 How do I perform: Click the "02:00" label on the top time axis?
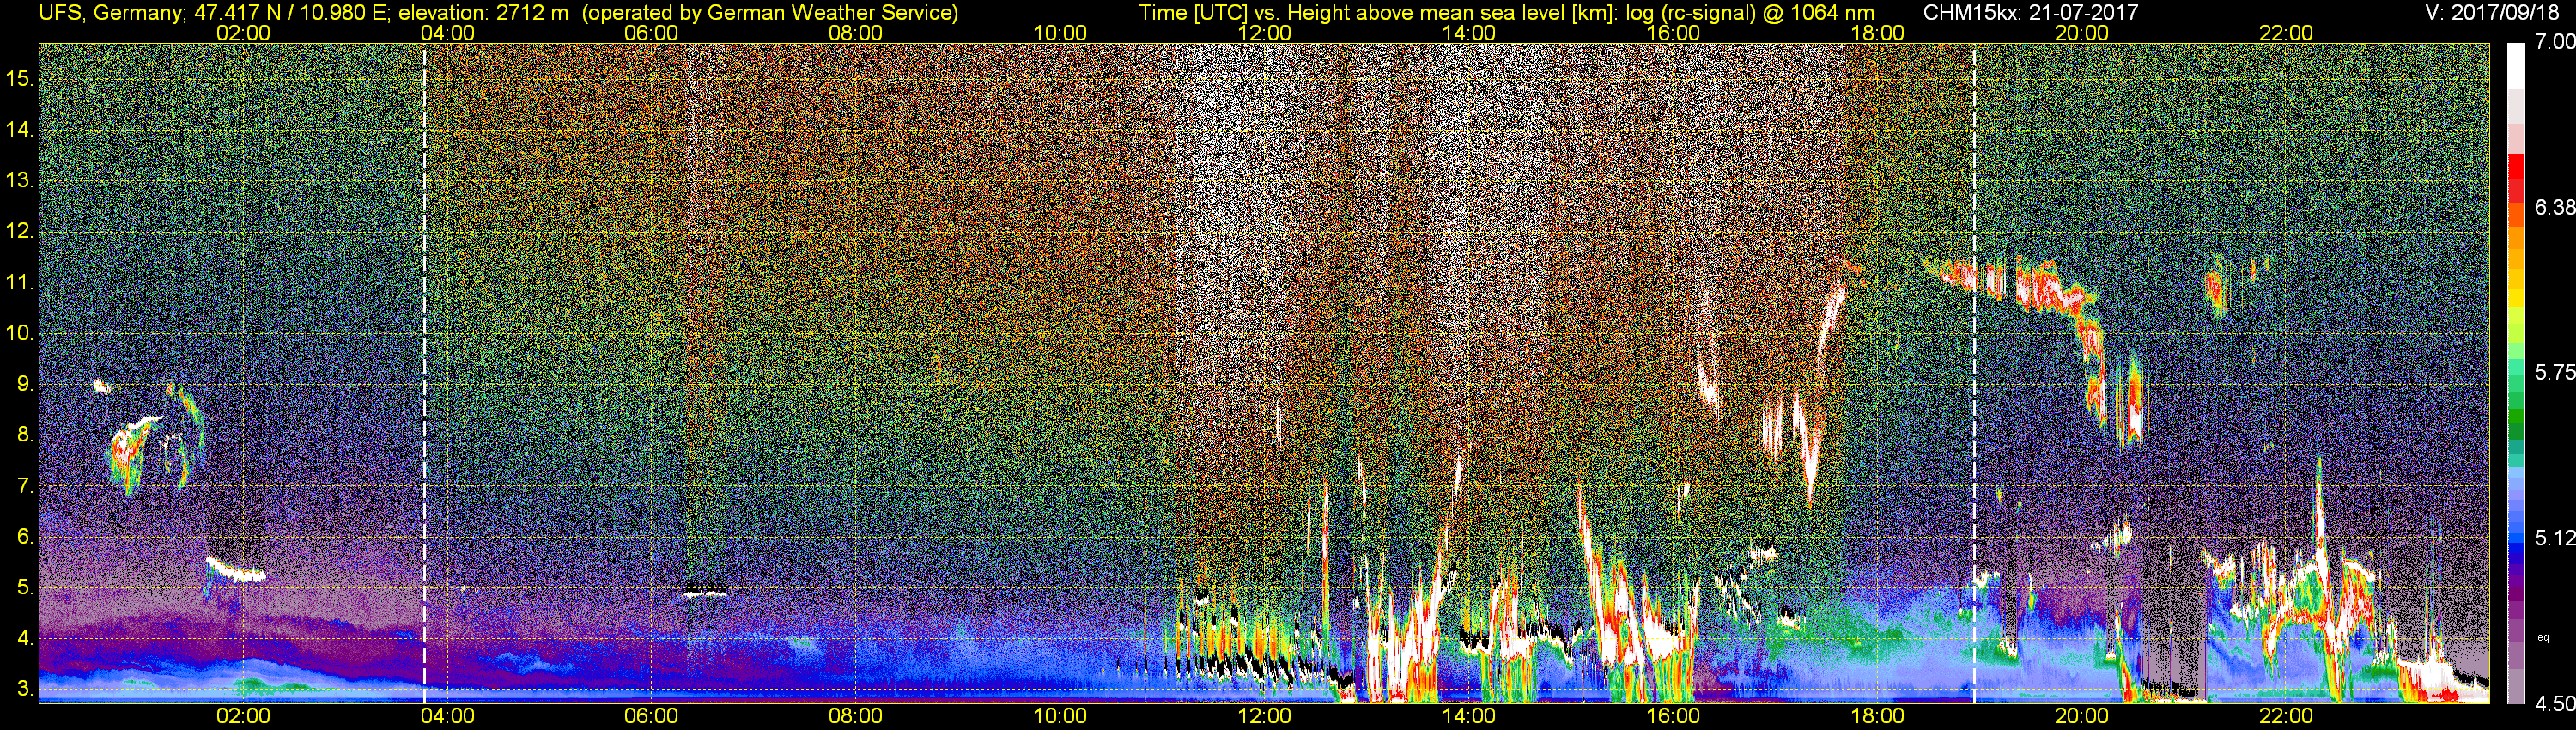pos(244,33)
